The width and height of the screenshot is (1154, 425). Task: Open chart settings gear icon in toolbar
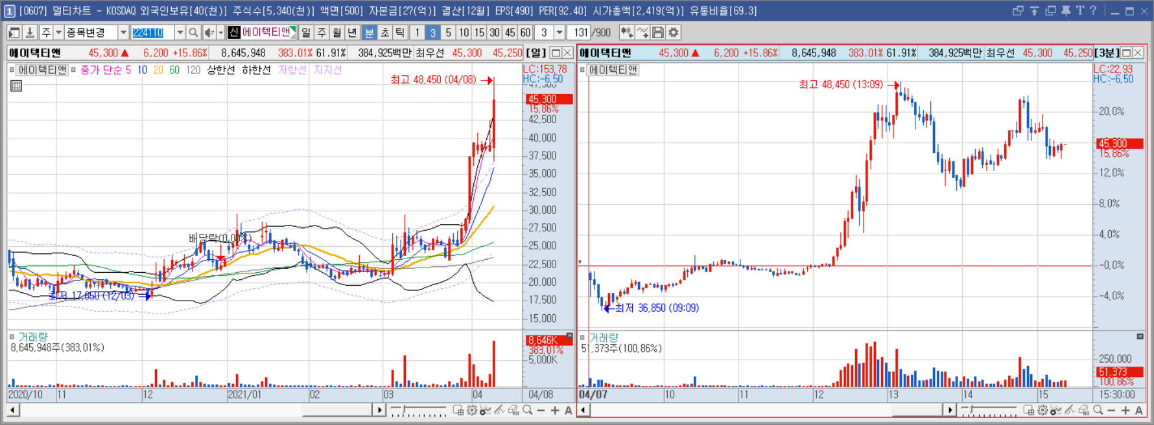click(674, 32)
